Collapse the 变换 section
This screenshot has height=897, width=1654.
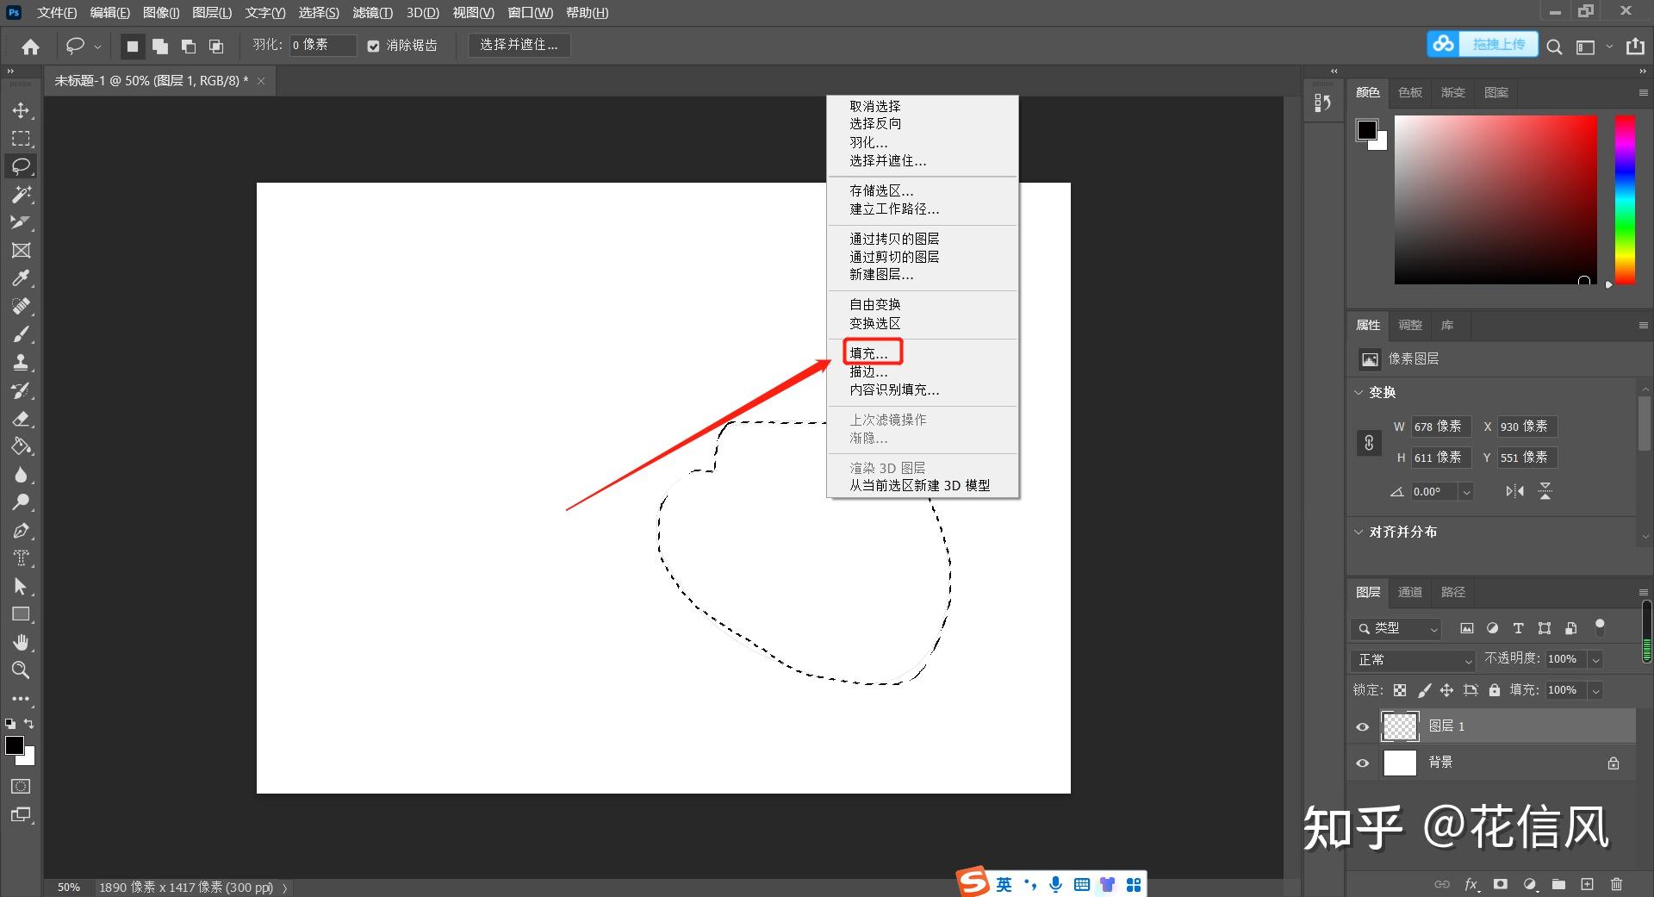click(1359, 392)
